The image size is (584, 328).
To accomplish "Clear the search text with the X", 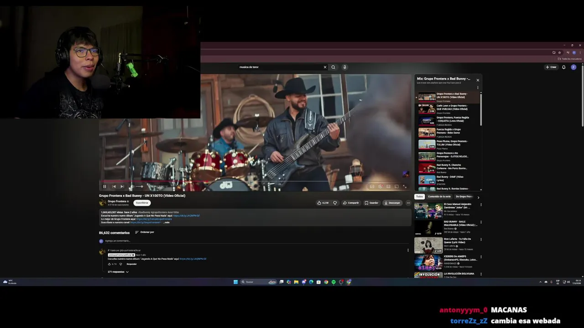I will point(325,67).
